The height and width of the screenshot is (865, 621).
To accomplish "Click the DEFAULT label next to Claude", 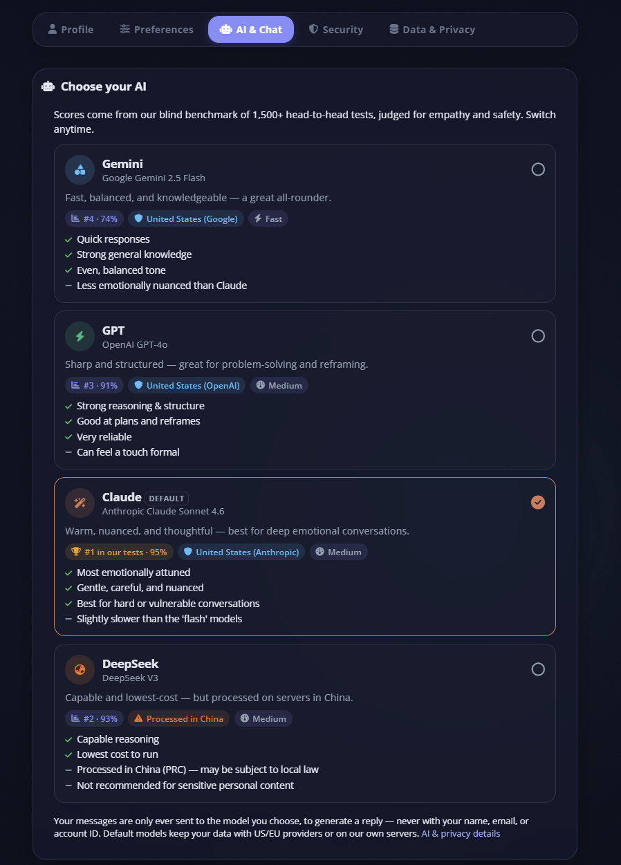I will click(x=167, y=498).
